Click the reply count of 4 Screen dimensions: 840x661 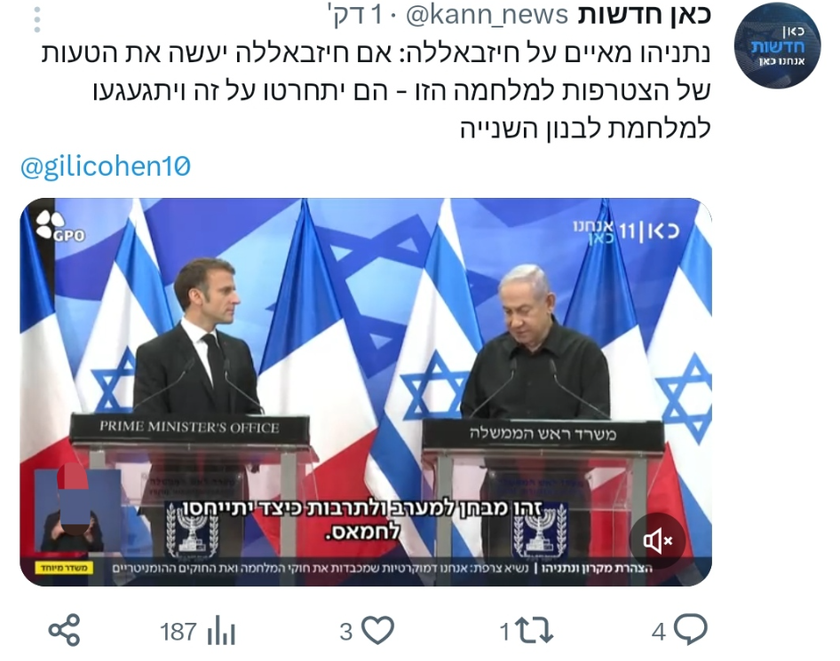click(658, 632)
